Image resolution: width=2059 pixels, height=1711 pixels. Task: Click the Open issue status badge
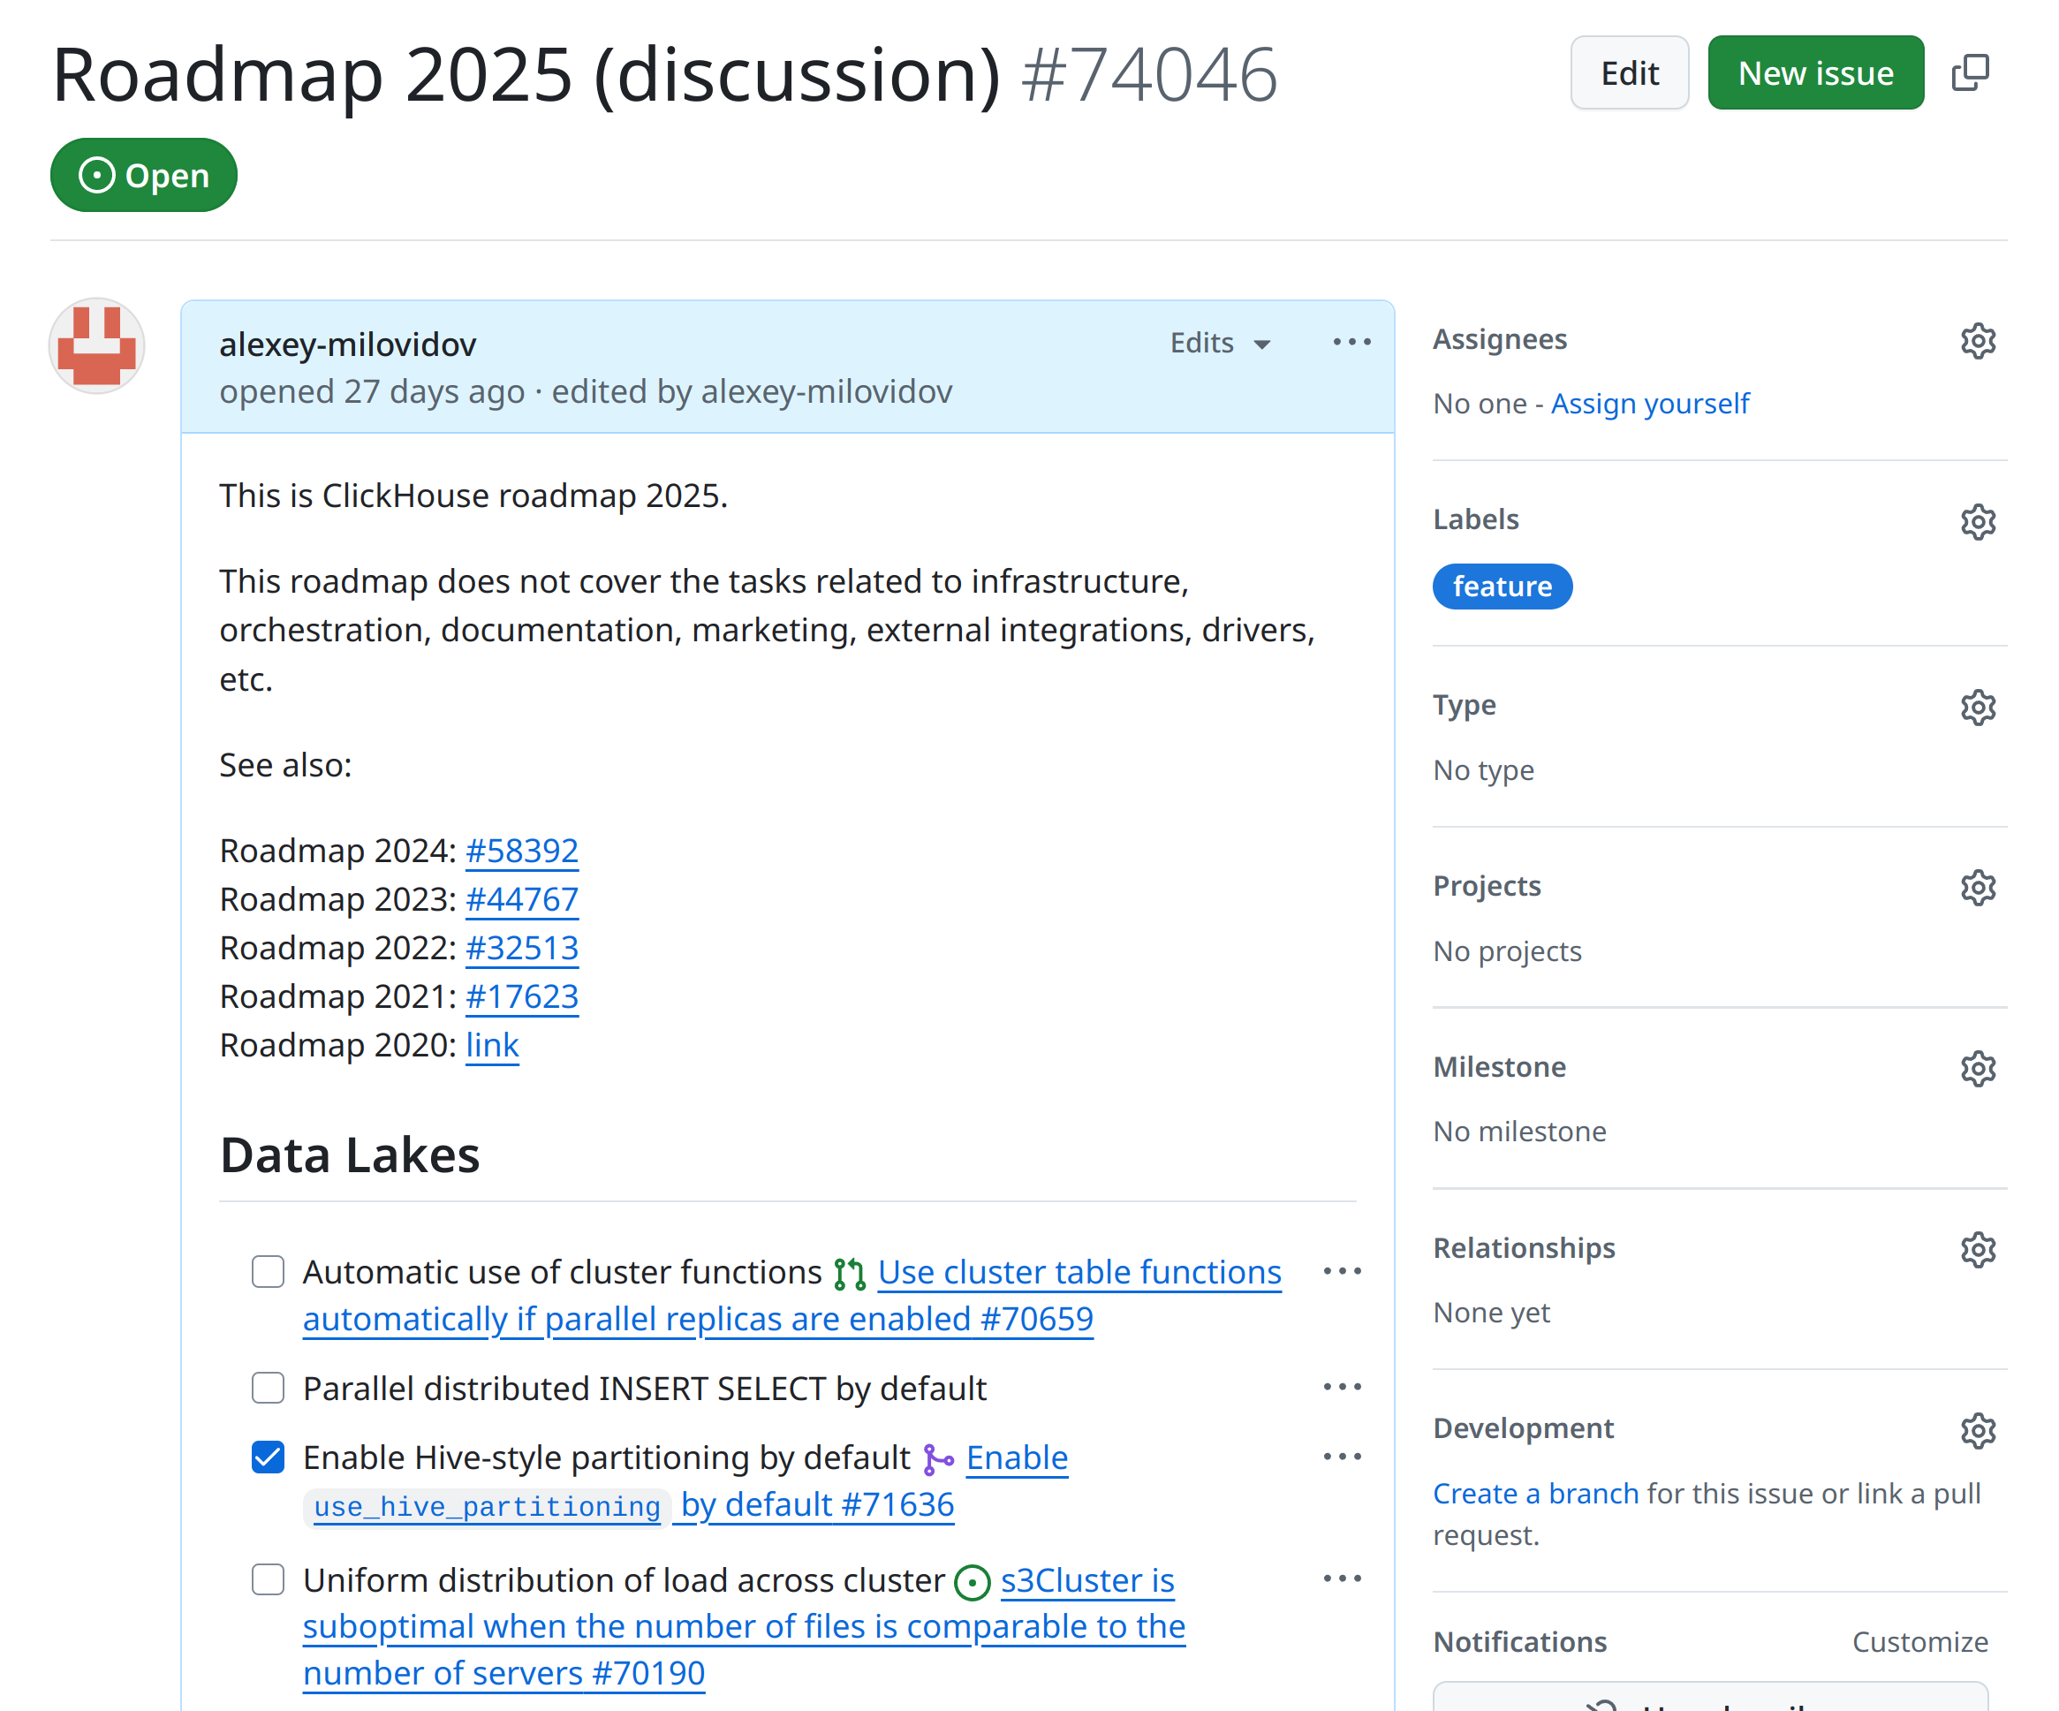click(x=143, y=176)
